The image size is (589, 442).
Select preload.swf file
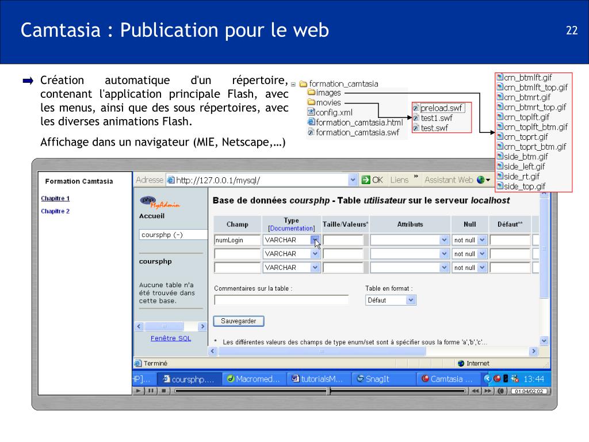pyautogui.click(x=439, y=108)
